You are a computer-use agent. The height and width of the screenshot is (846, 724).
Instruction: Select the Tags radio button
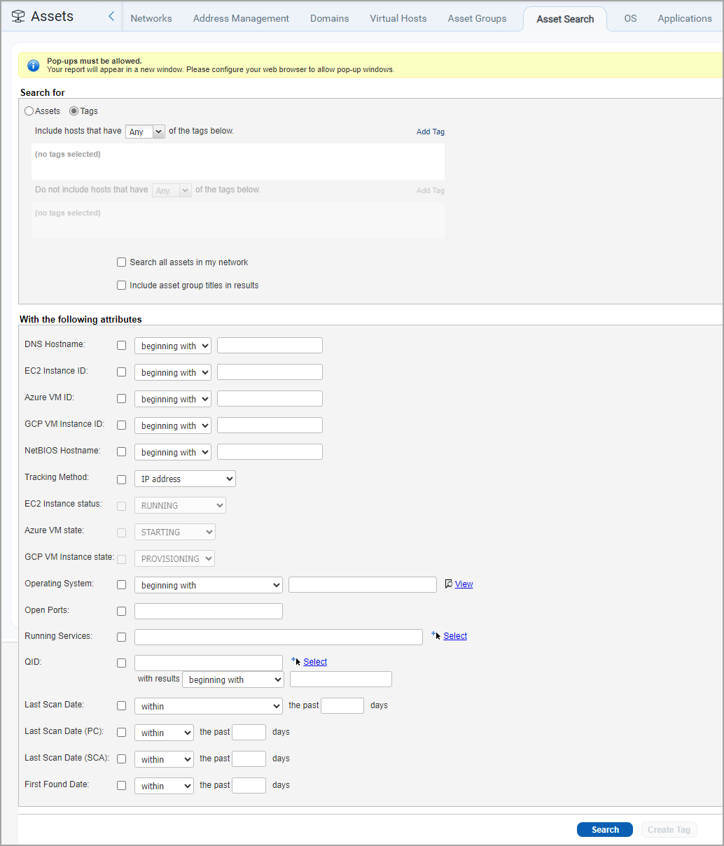(x=73, y=111)
